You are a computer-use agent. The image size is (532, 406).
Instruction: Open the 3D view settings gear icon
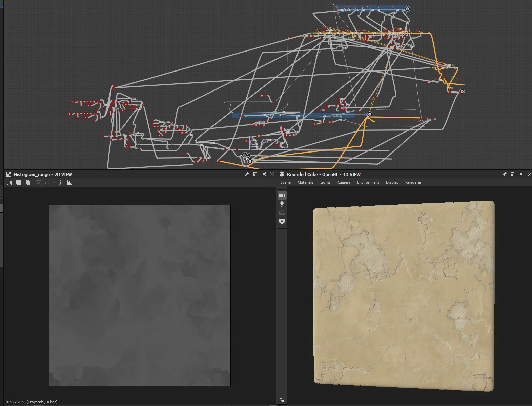282,221
